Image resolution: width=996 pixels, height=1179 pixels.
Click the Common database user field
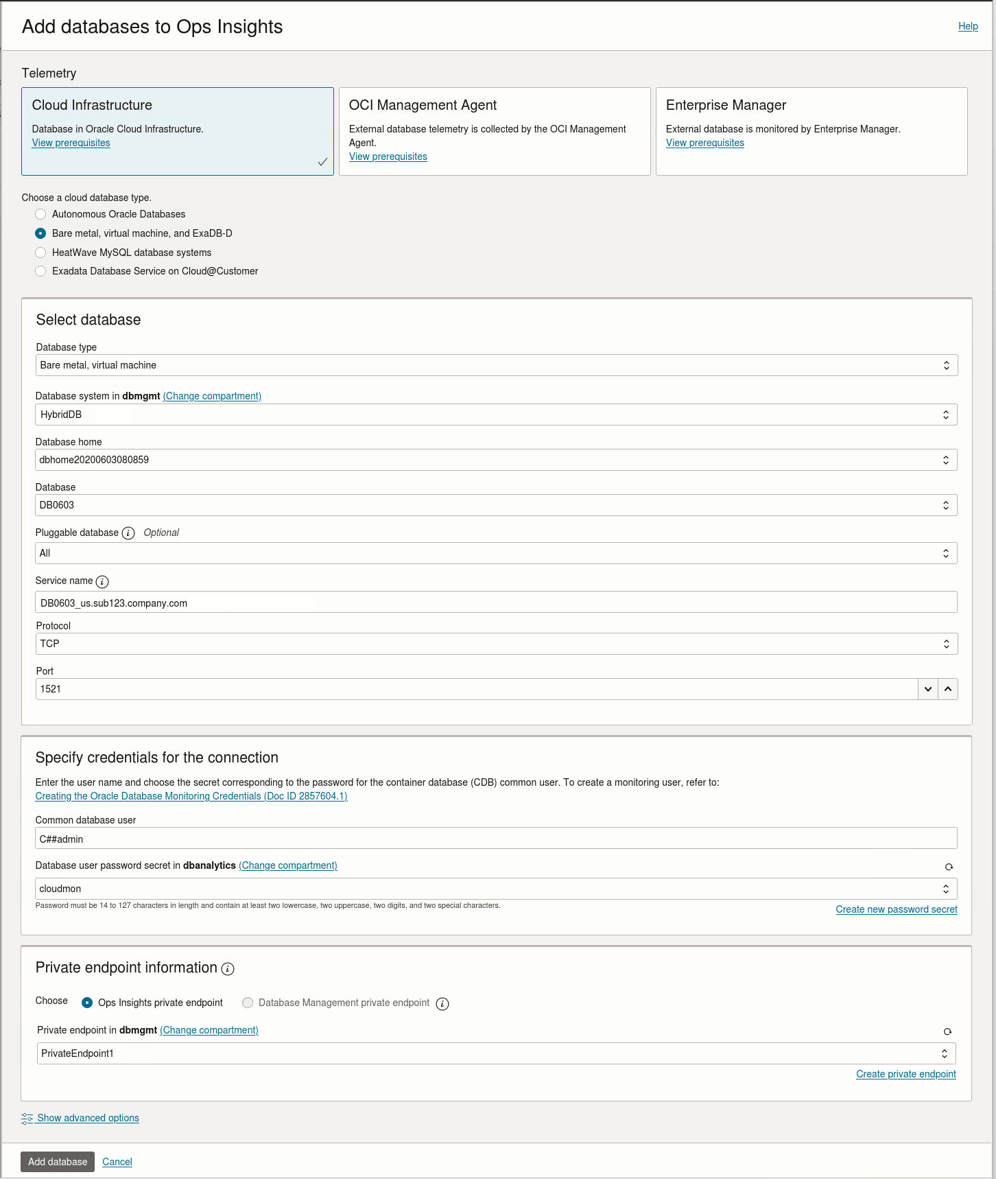click(497, 838)
